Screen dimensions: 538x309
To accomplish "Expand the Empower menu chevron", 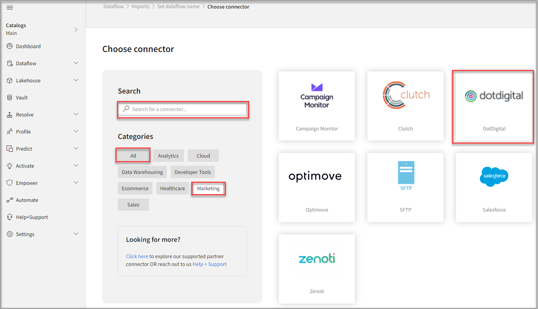I will click(76, 182).
